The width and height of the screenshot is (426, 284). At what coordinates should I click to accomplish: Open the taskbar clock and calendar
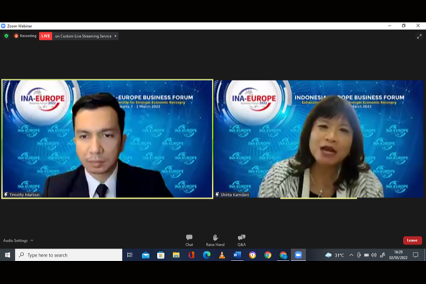(x=398, y=255)
